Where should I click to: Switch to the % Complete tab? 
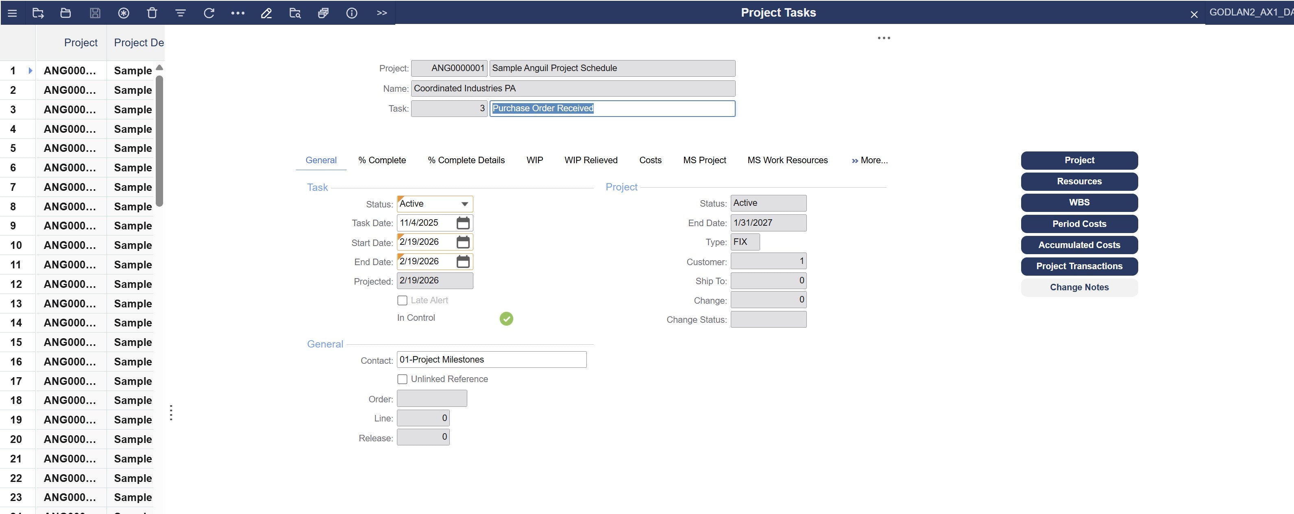382,160
